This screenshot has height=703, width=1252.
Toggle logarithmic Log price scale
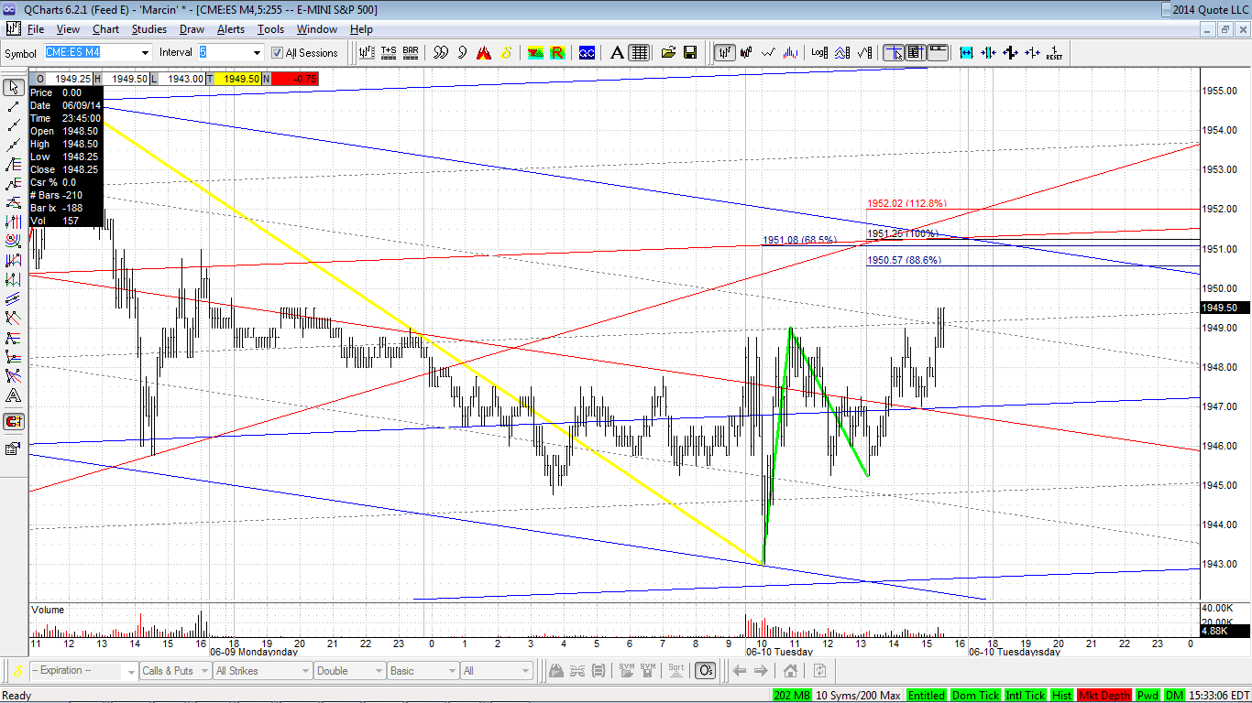(x=819, y=52)
